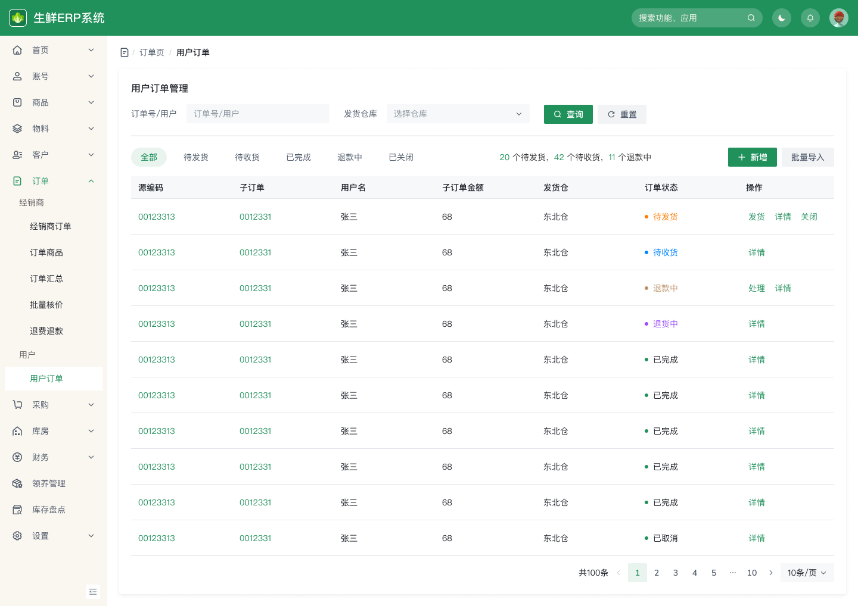Click the 账号 person icon
The width and height of the screenshot is (858, 606).
click(x=17, y=76)
